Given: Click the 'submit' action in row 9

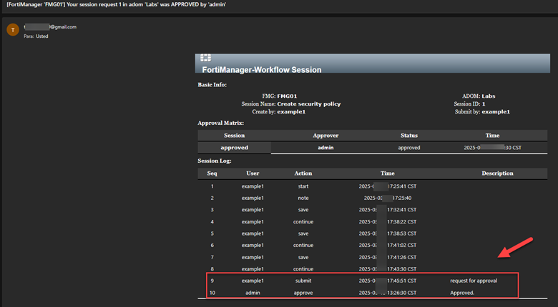Looking at the screenshot, I should click(303, 281).
